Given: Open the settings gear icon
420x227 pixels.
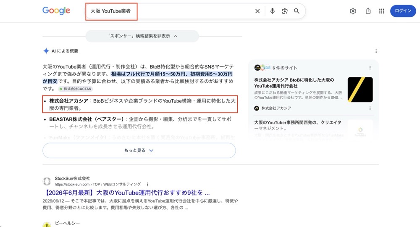Looking at the screenshot, I should (353, 11).
